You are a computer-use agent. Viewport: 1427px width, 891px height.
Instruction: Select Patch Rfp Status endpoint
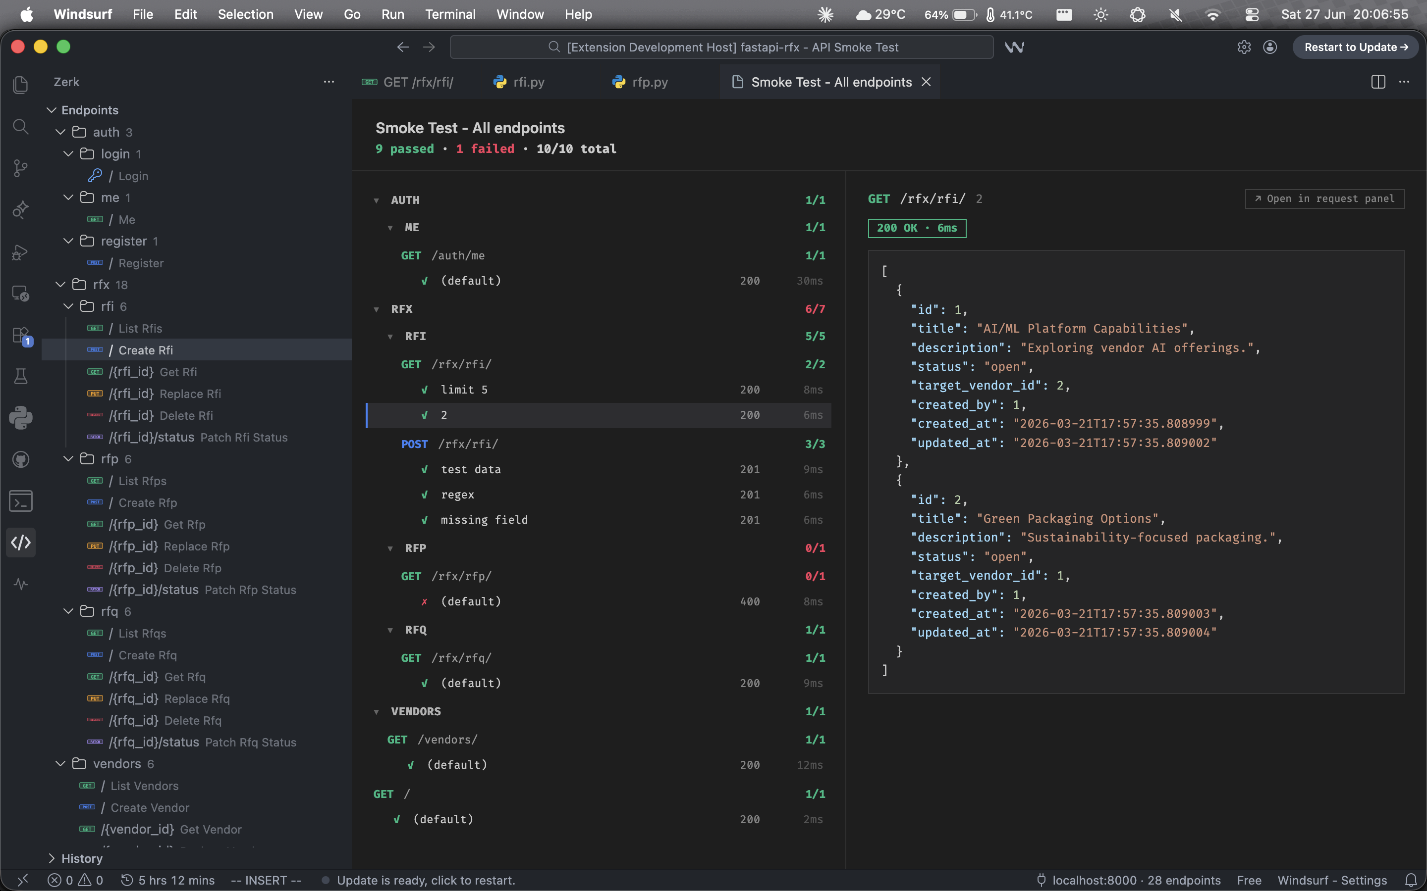[196, 590]
